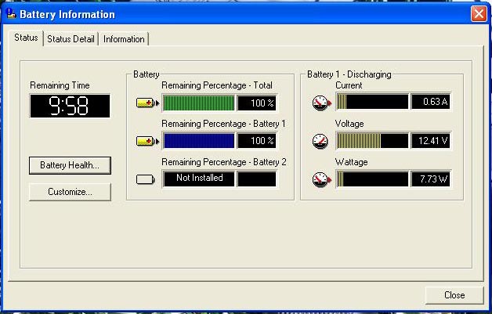The height and width of the screenshot is (314, 492).
Task: Click the empty Battery 2 icon
Action: pyautogui.click(x=146, y=179)
